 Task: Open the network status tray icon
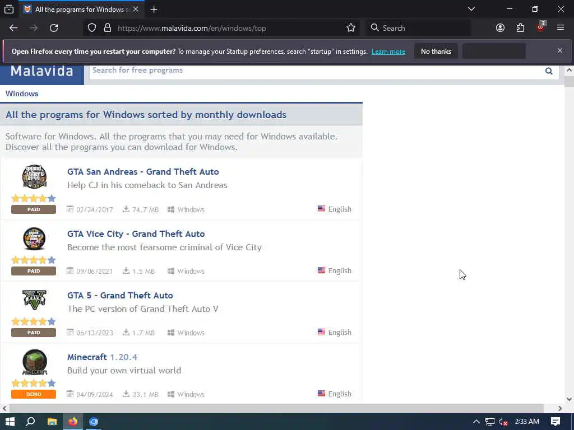[x=490, y=422]
